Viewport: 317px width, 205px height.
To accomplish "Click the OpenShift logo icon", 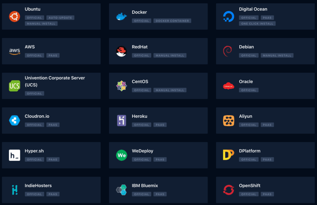I will 228,190.
